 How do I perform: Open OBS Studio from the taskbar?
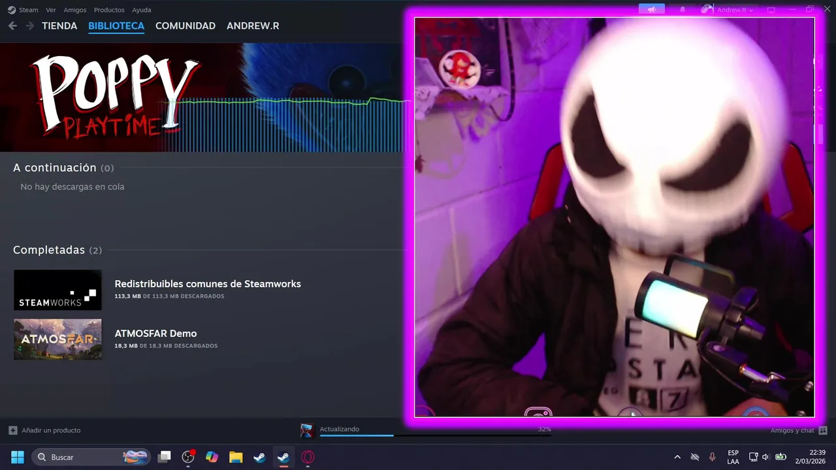(x=189, y=457)
